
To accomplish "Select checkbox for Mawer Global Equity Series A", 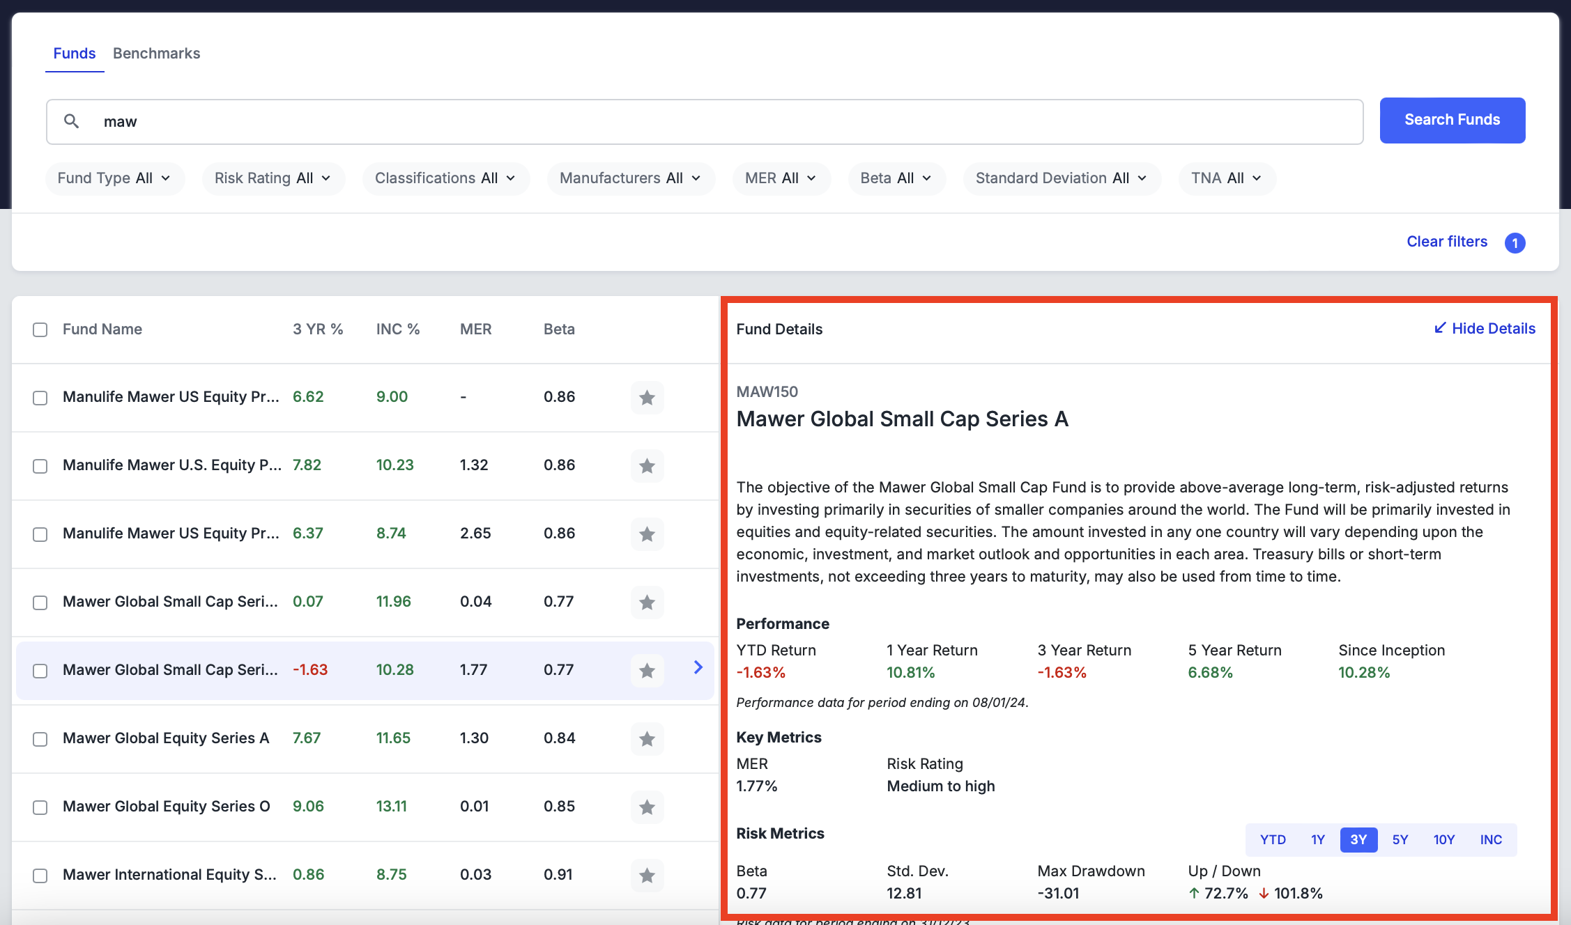I will pyautogui.click(x=40, y=739).
